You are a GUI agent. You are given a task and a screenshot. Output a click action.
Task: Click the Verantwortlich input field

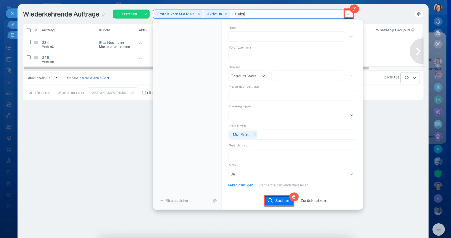(x=292, y=56)
